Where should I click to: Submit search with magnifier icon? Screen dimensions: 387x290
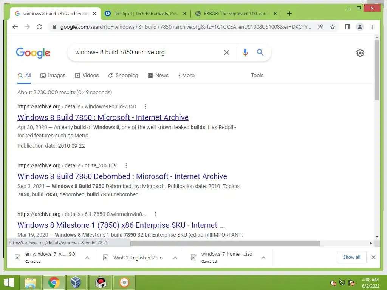260,52
